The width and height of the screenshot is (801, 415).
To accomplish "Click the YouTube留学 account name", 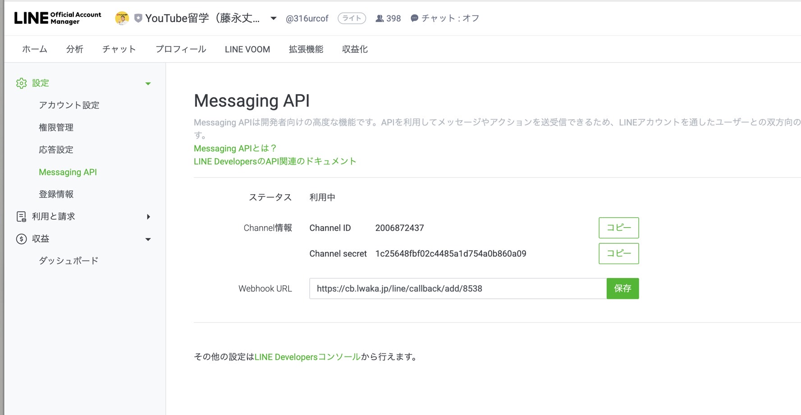I will pyautogui.click(x=202, y=18).
